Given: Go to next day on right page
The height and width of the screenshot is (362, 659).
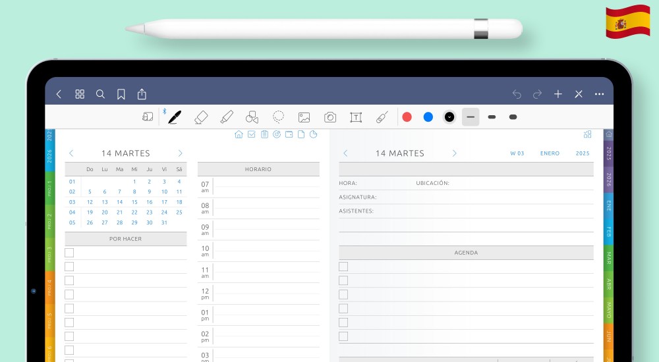Looking at the screenshot, I should click(454, 153).
